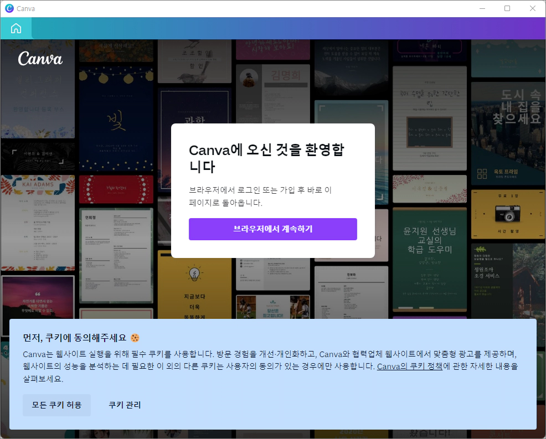Select the 연희정 resume thumbnail
The image size is (546, 439).
(116, 256)
